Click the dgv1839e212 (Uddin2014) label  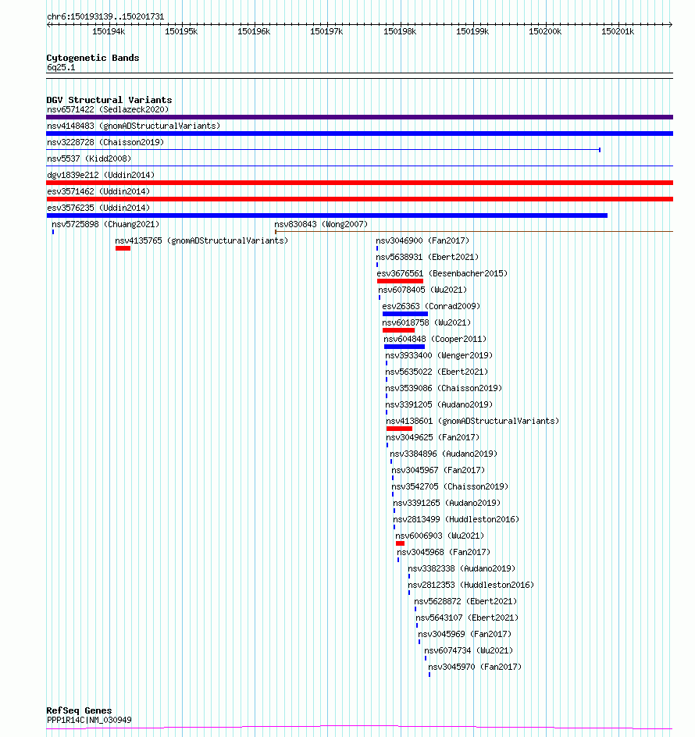tap(101, 176)
